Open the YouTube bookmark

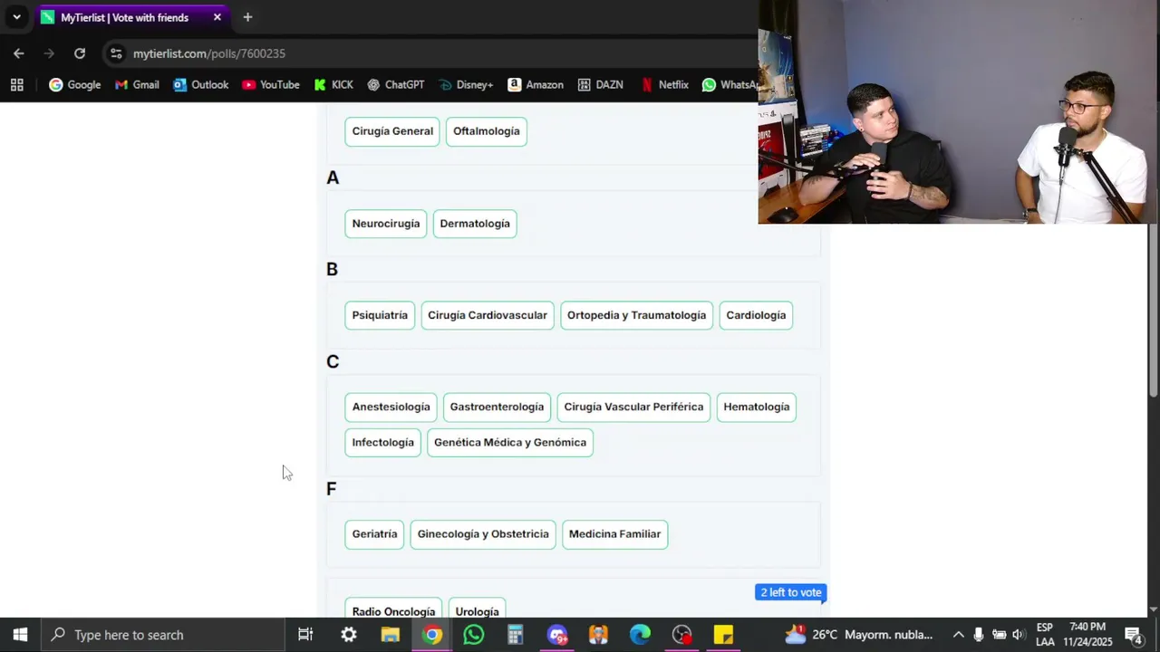(270, 84)
